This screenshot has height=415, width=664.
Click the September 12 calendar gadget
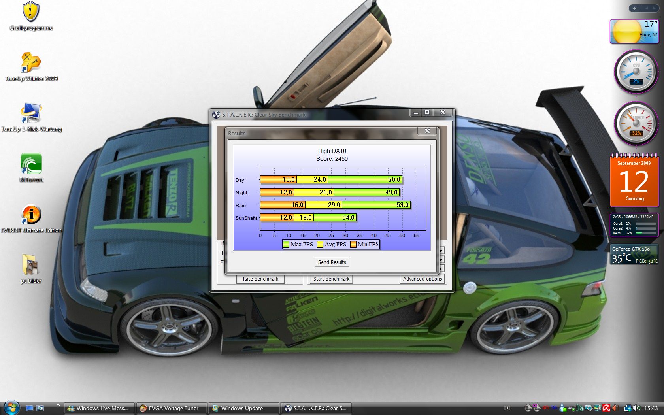click(x=634, y=181)
